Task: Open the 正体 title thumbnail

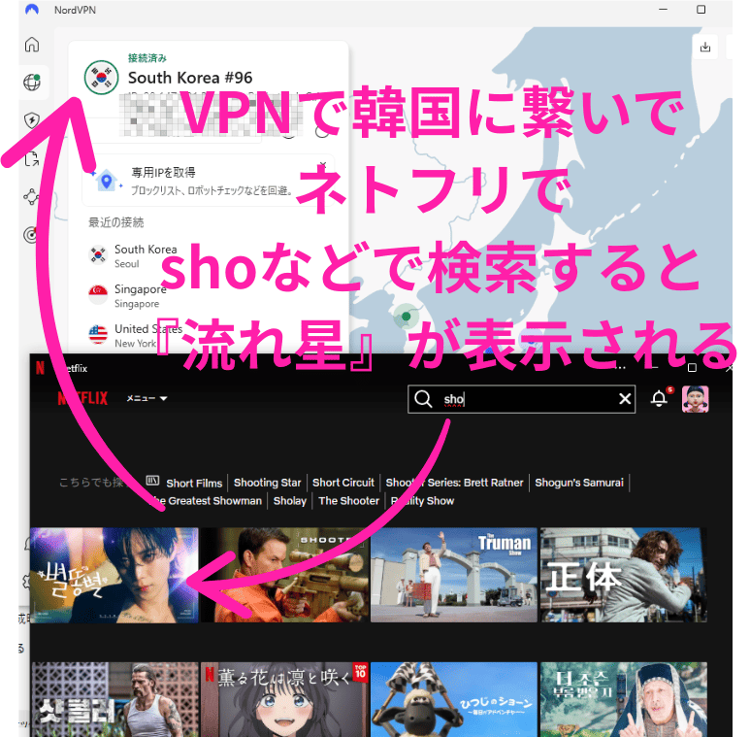Action: 624,575
